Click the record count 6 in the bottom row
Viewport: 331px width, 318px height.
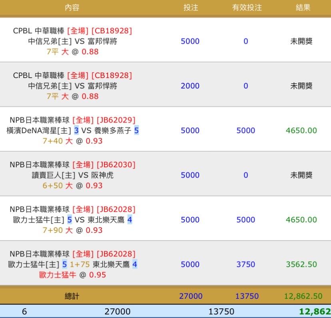click(x=24, y=312)
